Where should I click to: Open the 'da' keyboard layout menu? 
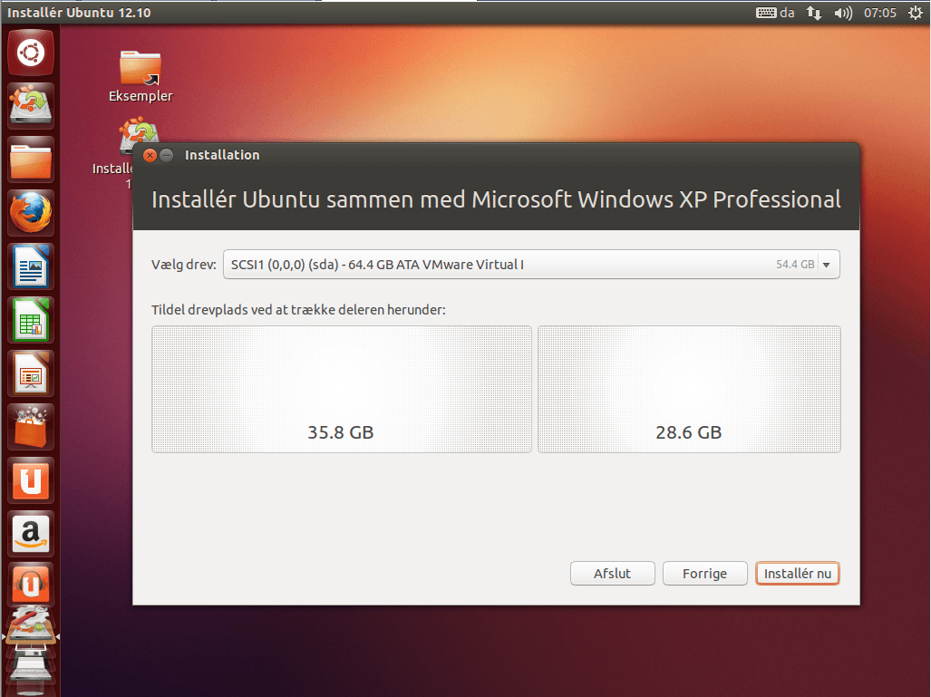point(775,13)
